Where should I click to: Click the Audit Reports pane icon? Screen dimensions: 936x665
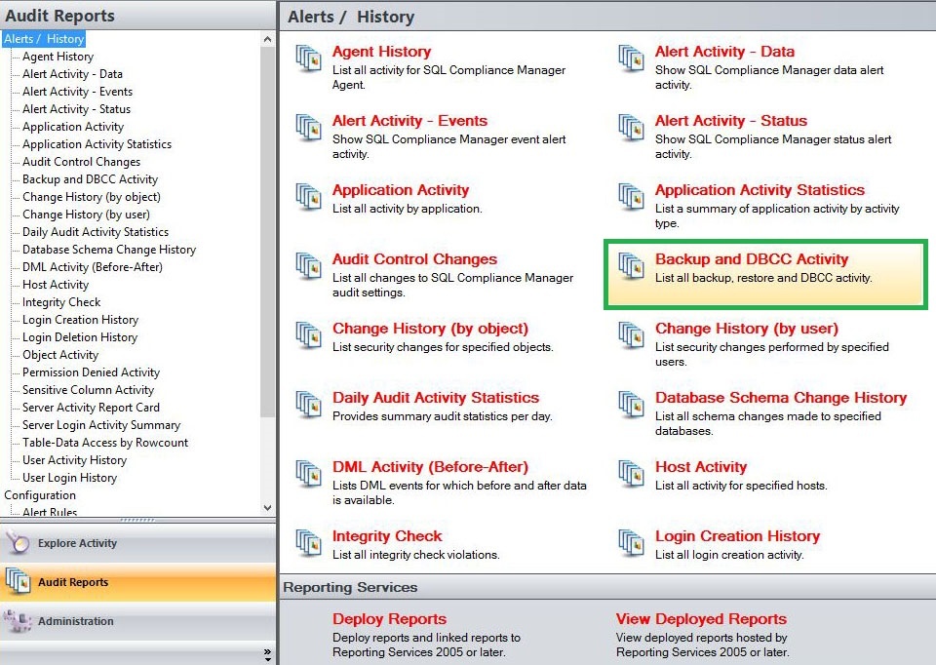pyautogui.click(x=18, y=581)
